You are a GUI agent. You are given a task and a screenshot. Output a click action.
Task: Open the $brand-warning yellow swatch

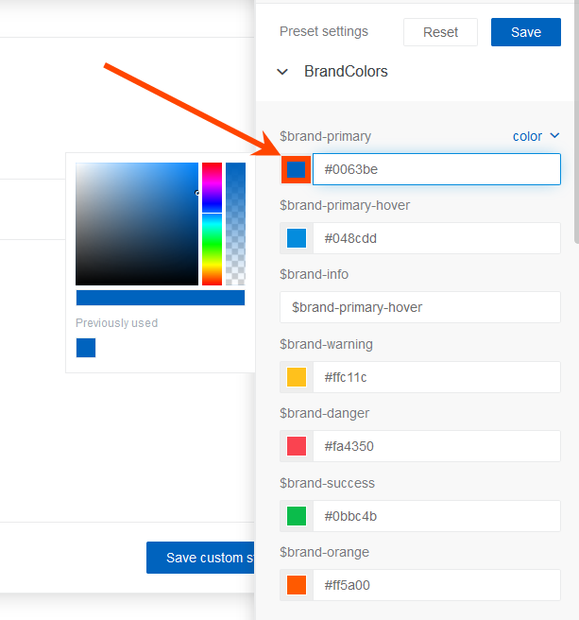tap(297, 377)
